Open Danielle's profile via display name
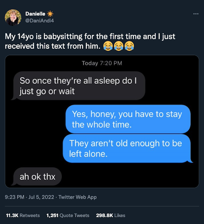Viewport: 204px width, 224px height. (36, 14)
